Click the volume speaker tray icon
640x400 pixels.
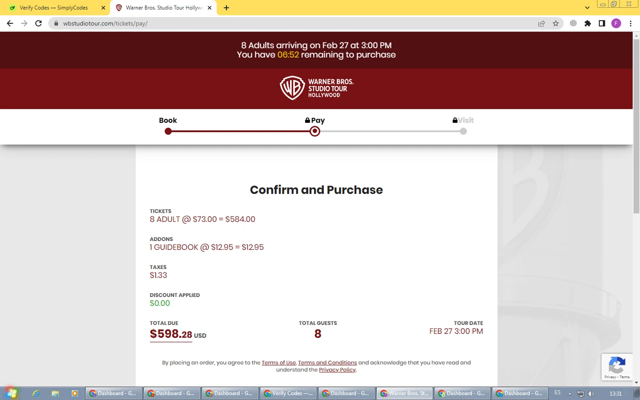click(x=591, y=394)
